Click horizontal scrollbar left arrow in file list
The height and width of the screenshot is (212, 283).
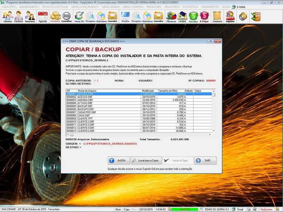tap(68, 135)
